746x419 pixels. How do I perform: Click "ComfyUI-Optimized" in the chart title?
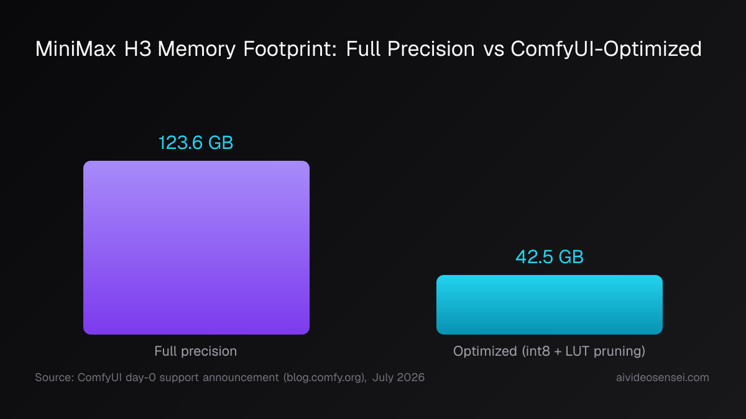[x=606, y=49]
